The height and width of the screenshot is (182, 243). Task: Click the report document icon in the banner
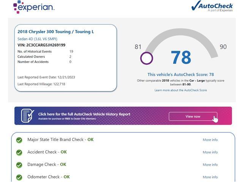pos(28,116)
